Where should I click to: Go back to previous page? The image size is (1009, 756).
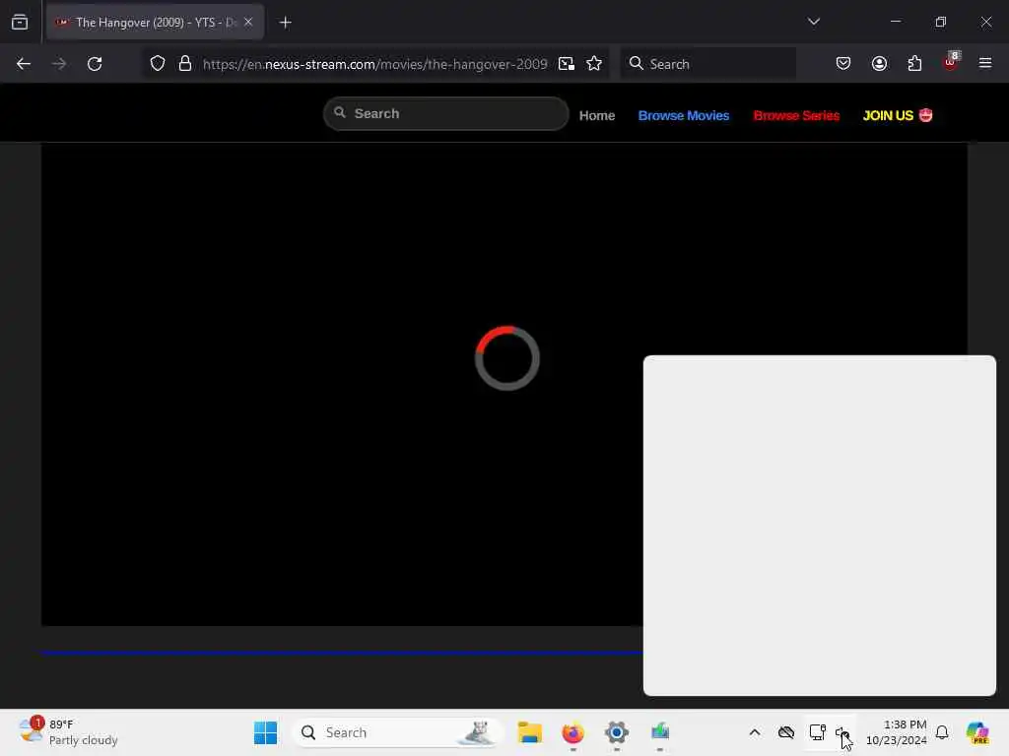click(x=24, y=64)
